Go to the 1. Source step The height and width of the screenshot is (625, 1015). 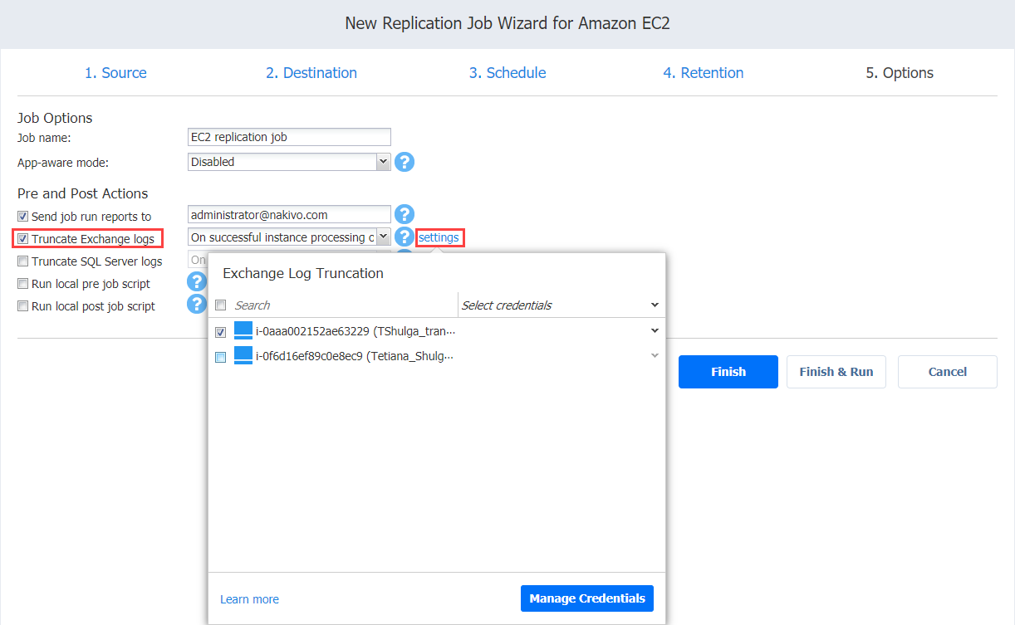[x=115, y=73]
